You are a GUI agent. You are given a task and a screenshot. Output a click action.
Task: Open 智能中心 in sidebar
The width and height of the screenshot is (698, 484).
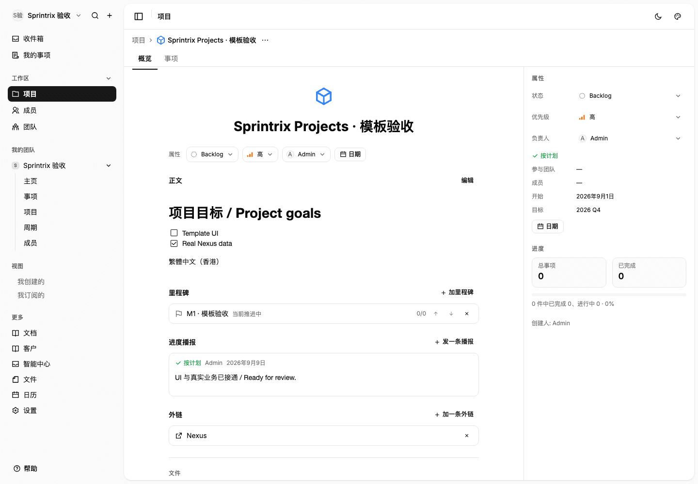(x=62, y=364)
